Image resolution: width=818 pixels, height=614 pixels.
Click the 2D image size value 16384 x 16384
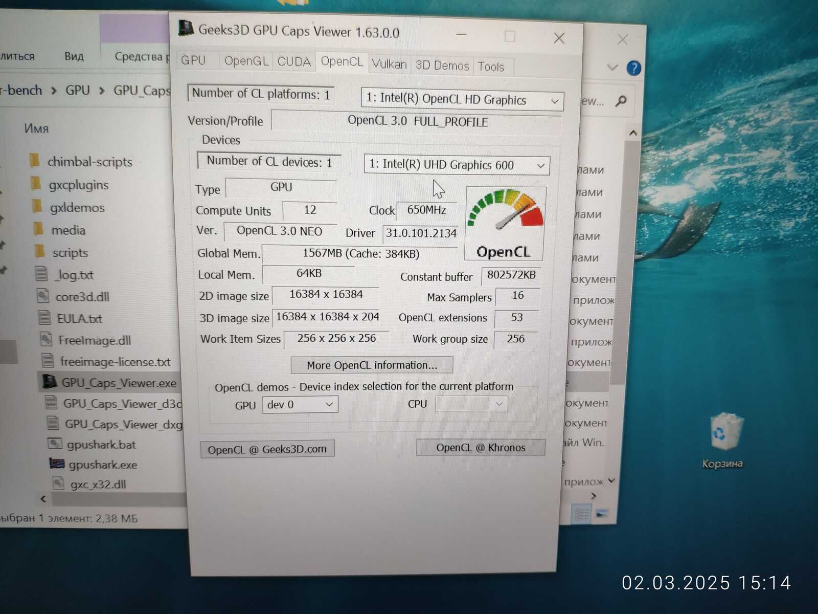tap(326, 294)
